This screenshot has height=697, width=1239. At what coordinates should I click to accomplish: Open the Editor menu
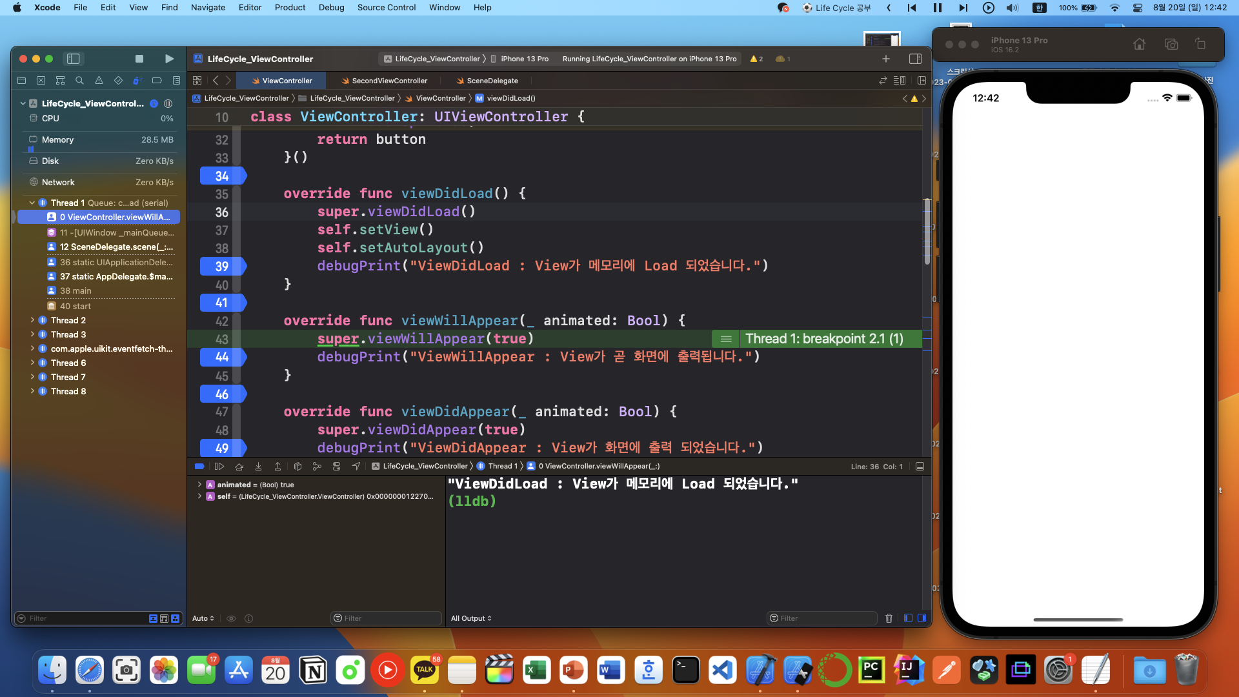point(250,8)
